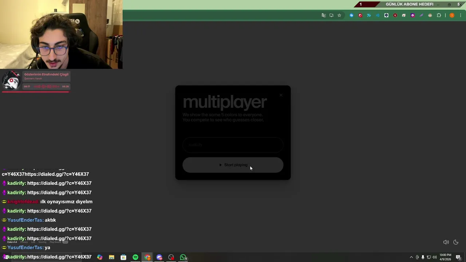Open File Explorer from the taskbar

click(x=112, y=257)
